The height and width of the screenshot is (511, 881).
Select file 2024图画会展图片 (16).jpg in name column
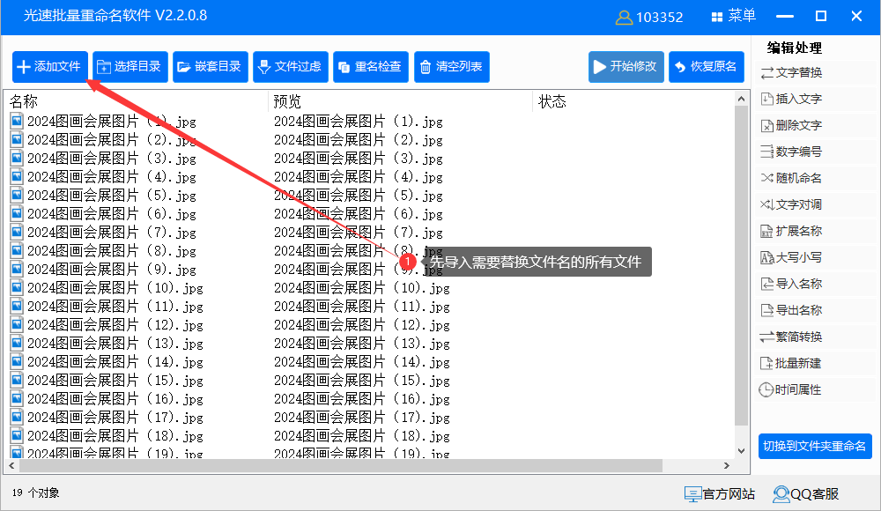click(x=115, y=400)
